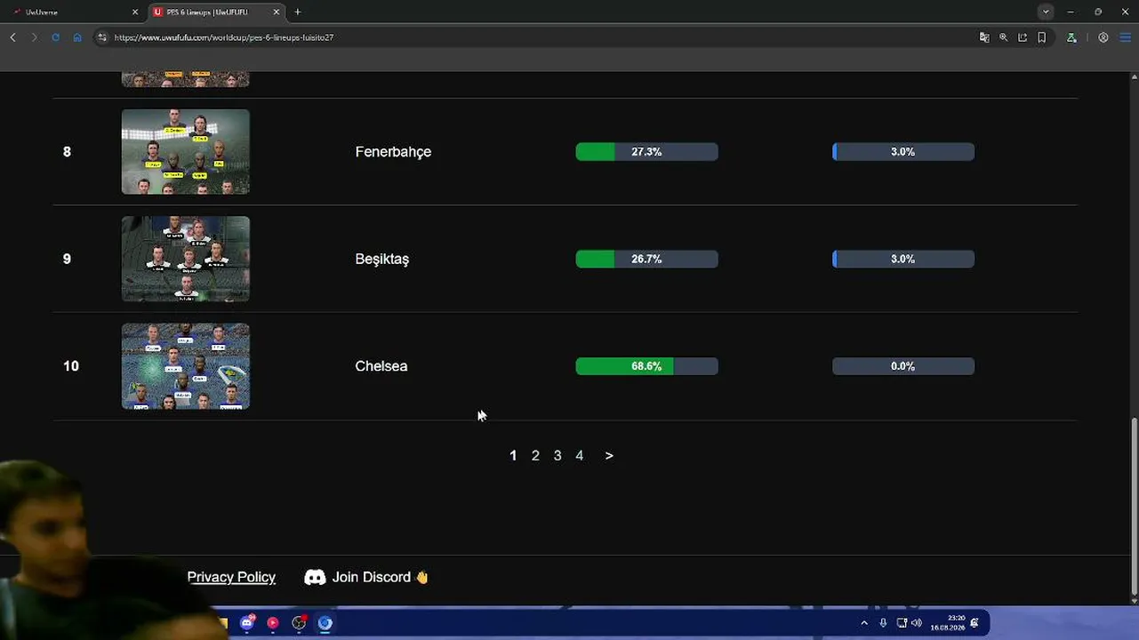Select the PES 6 Lineups tab
1139x640 pixels.
point(216,12)
